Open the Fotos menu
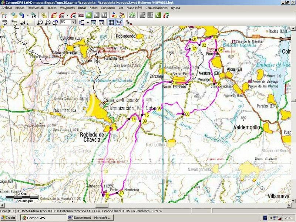This screenshot has width=296, height=222. [94, 8]
